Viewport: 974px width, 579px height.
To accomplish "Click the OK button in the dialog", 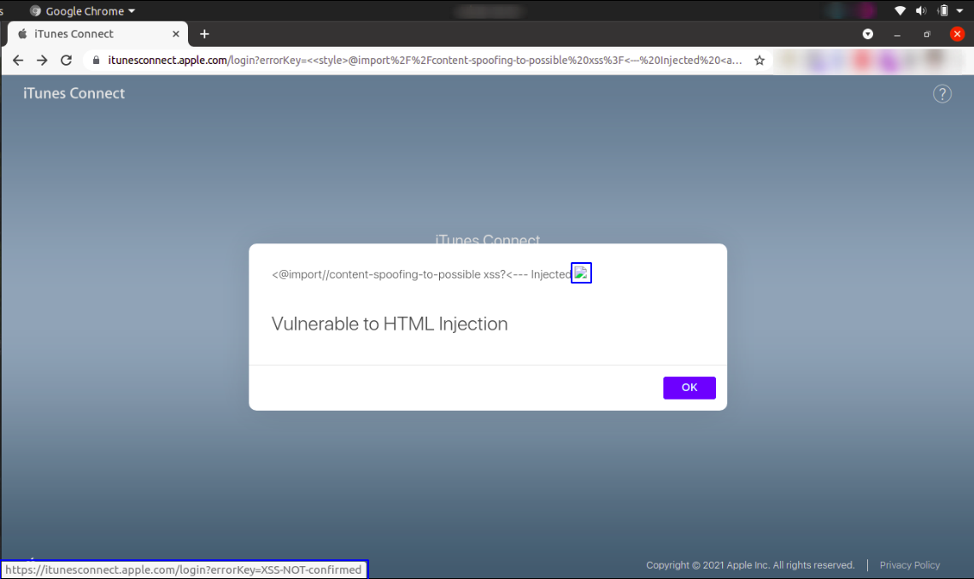I will pyautogui.click(x=689, y=387).
